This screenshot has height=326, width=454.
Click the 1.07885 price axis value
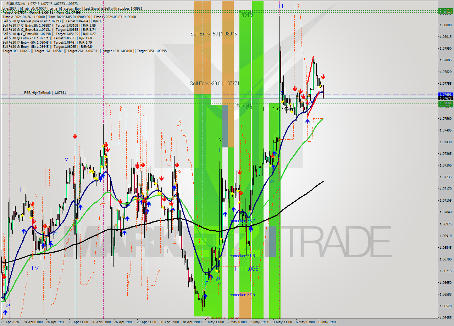(x=445, y=60)
